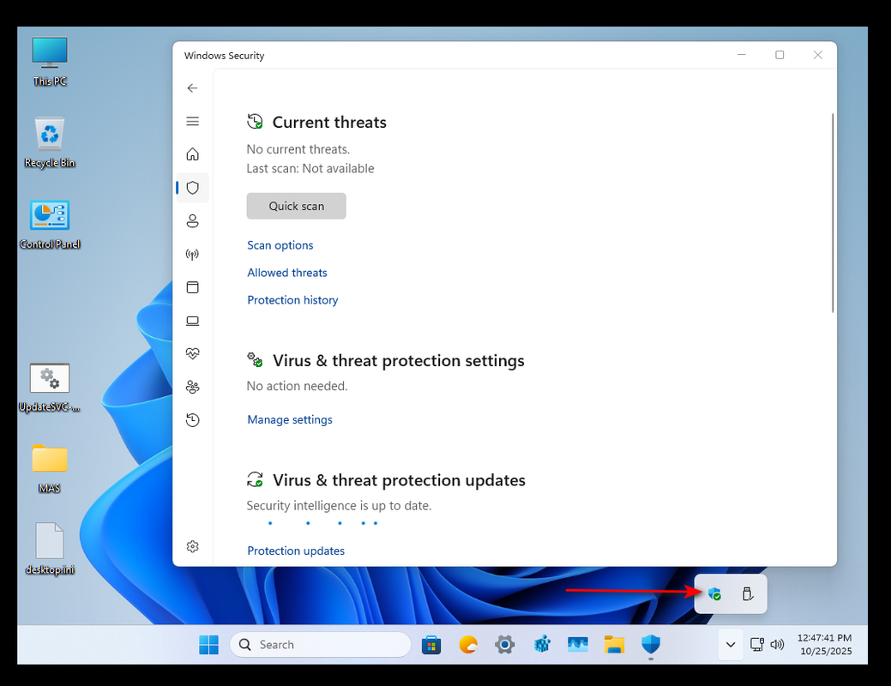Screen dimensions: 891x686
Task: Minimize the Windows Security window
Action: (x=742, y=55)
